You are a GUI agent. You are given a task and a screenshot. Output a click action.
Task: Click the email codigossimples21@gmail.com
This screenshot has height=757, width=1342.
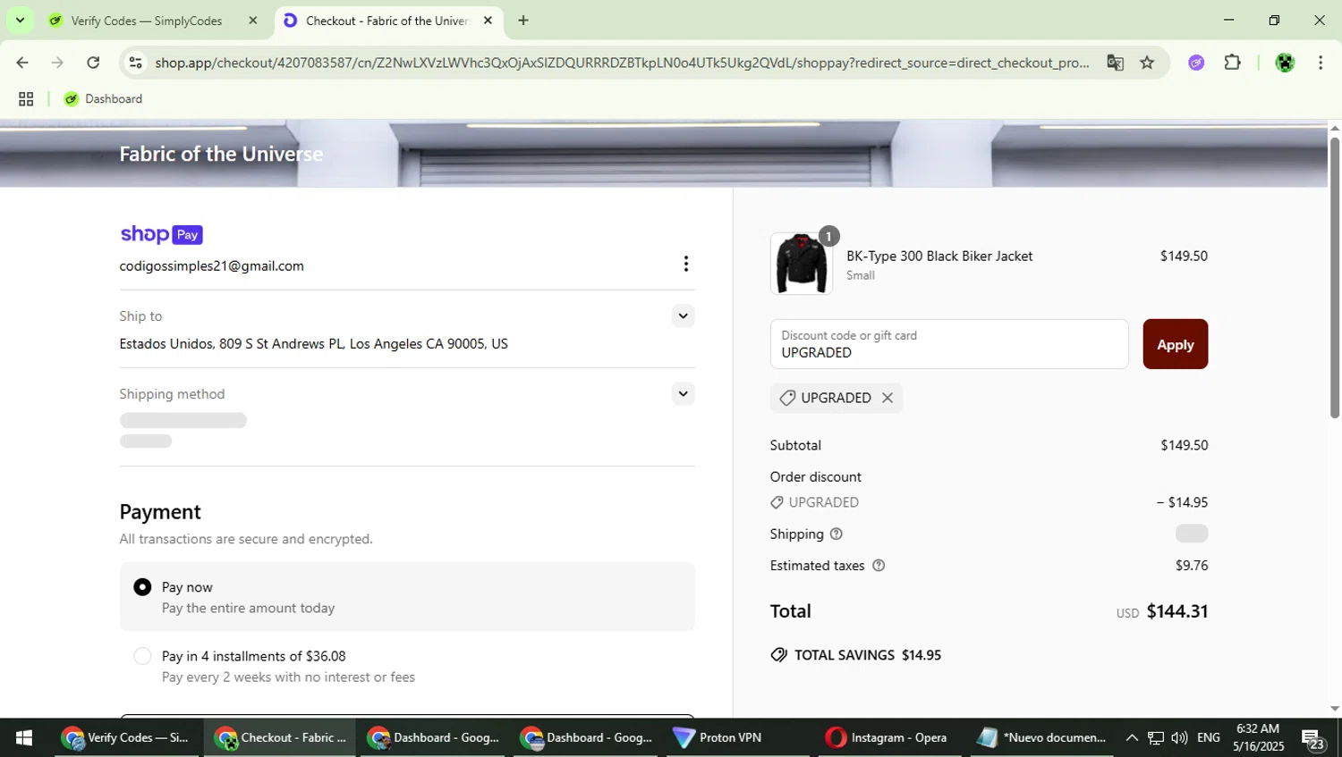[212, 266]
